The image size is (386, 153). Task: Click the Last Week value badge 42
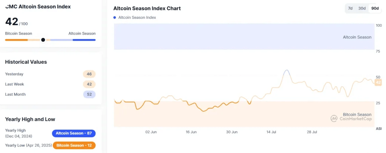click(x=89, y=84)
